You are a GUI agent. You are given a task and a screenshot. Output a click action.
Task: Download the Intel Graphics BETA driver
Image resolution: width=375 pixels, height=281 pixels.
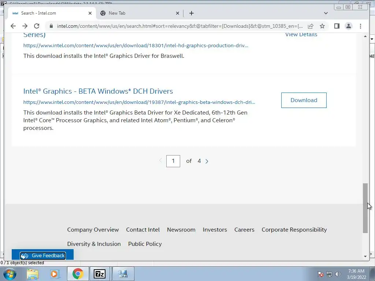coord(304,100)
